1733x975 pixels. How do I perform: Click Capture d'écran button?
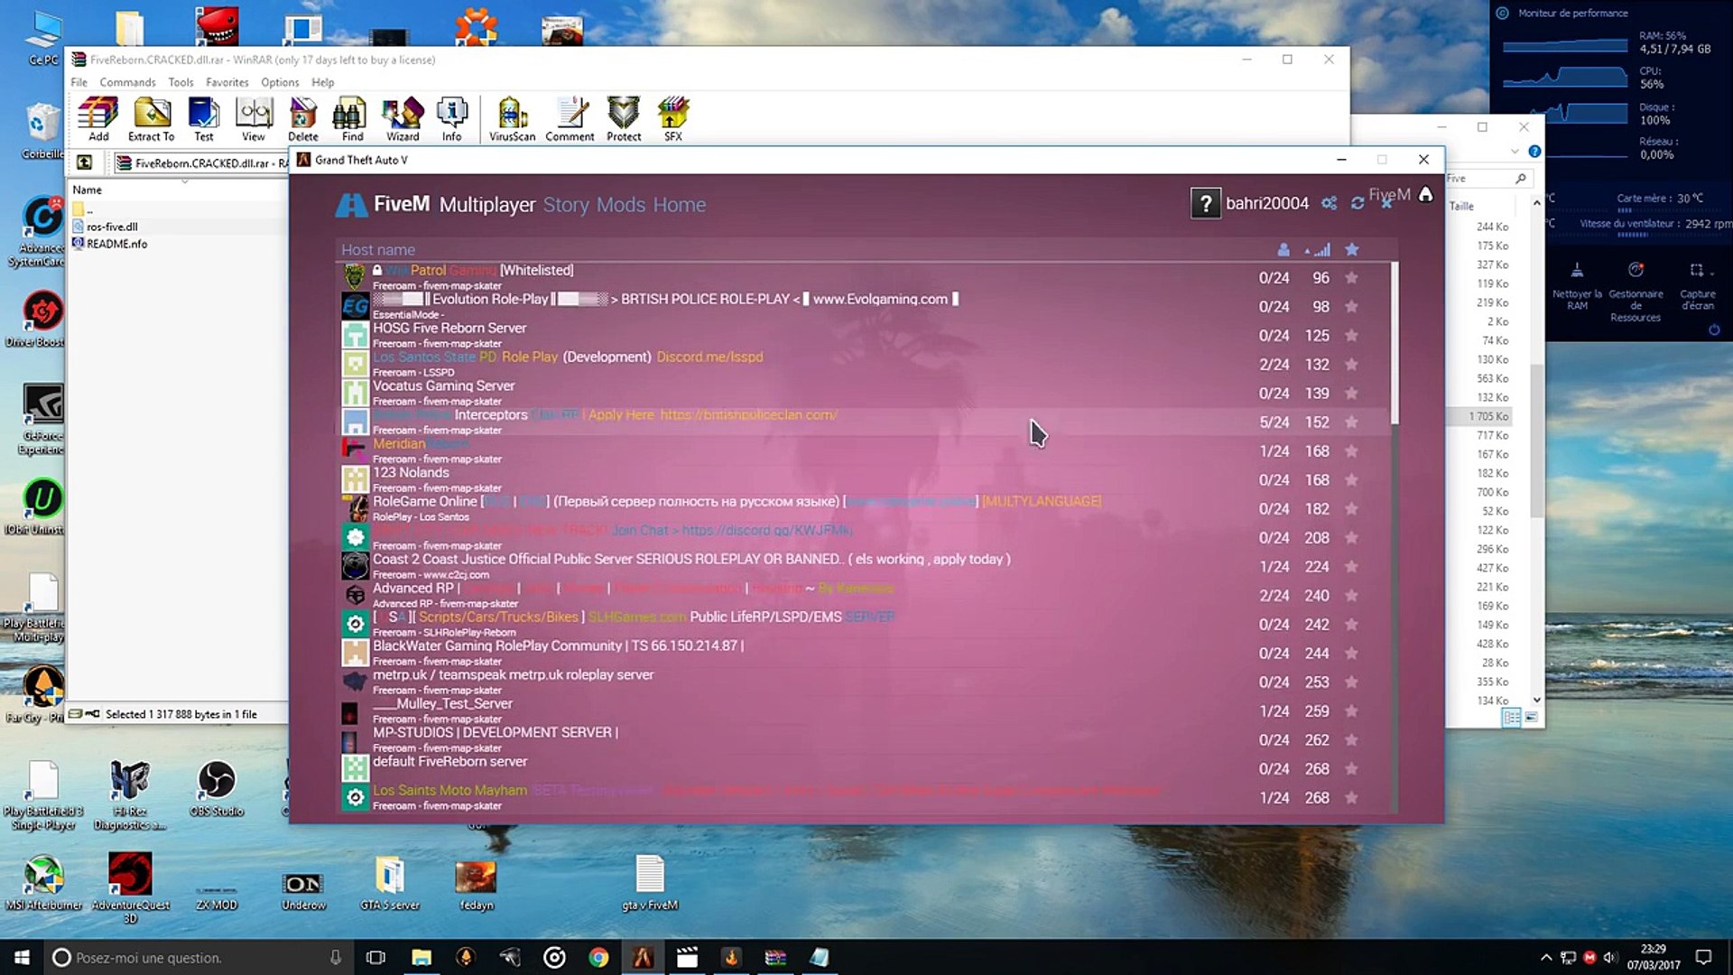(1697, 287)
